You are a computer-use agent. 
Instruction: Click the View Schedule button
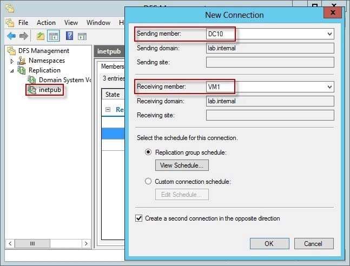[182, 165]
